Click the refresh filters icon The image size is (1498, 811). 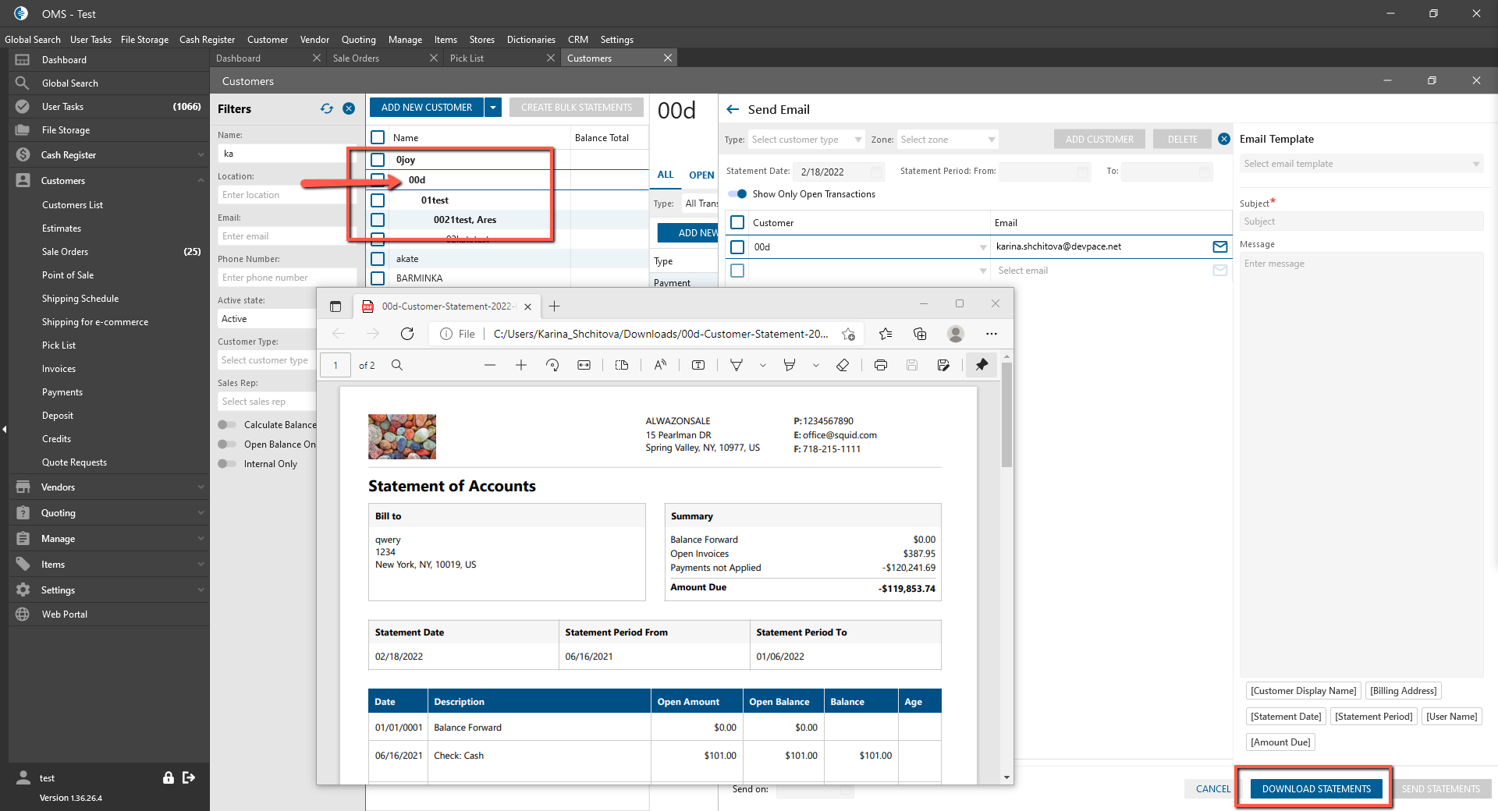tap(327, 109)
